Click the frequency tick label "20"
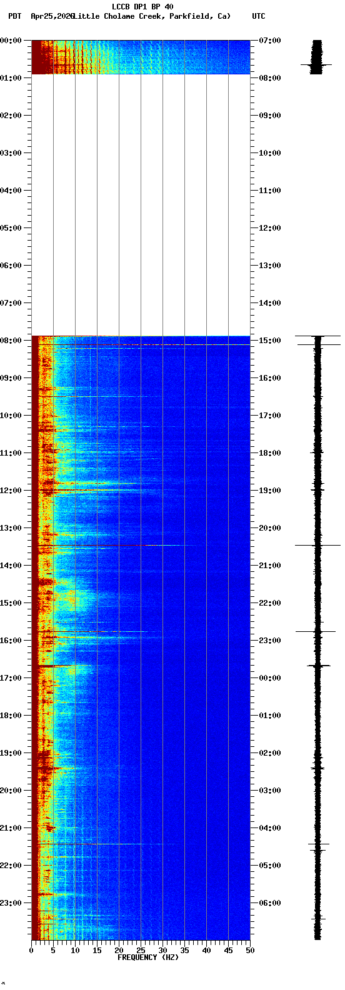This screenshot has width=345, height=990. coord(119,951)
